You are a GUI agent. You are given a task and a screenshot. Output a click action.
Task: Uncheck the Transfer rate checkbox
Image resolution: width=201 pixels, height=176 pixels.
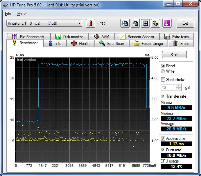[x=163, y=96]
